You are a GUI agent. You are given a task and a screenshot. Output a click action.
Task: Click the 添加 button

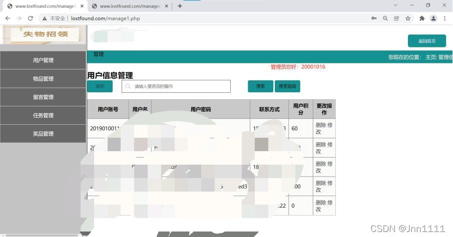pyautogui.click(x=100, y=86)
